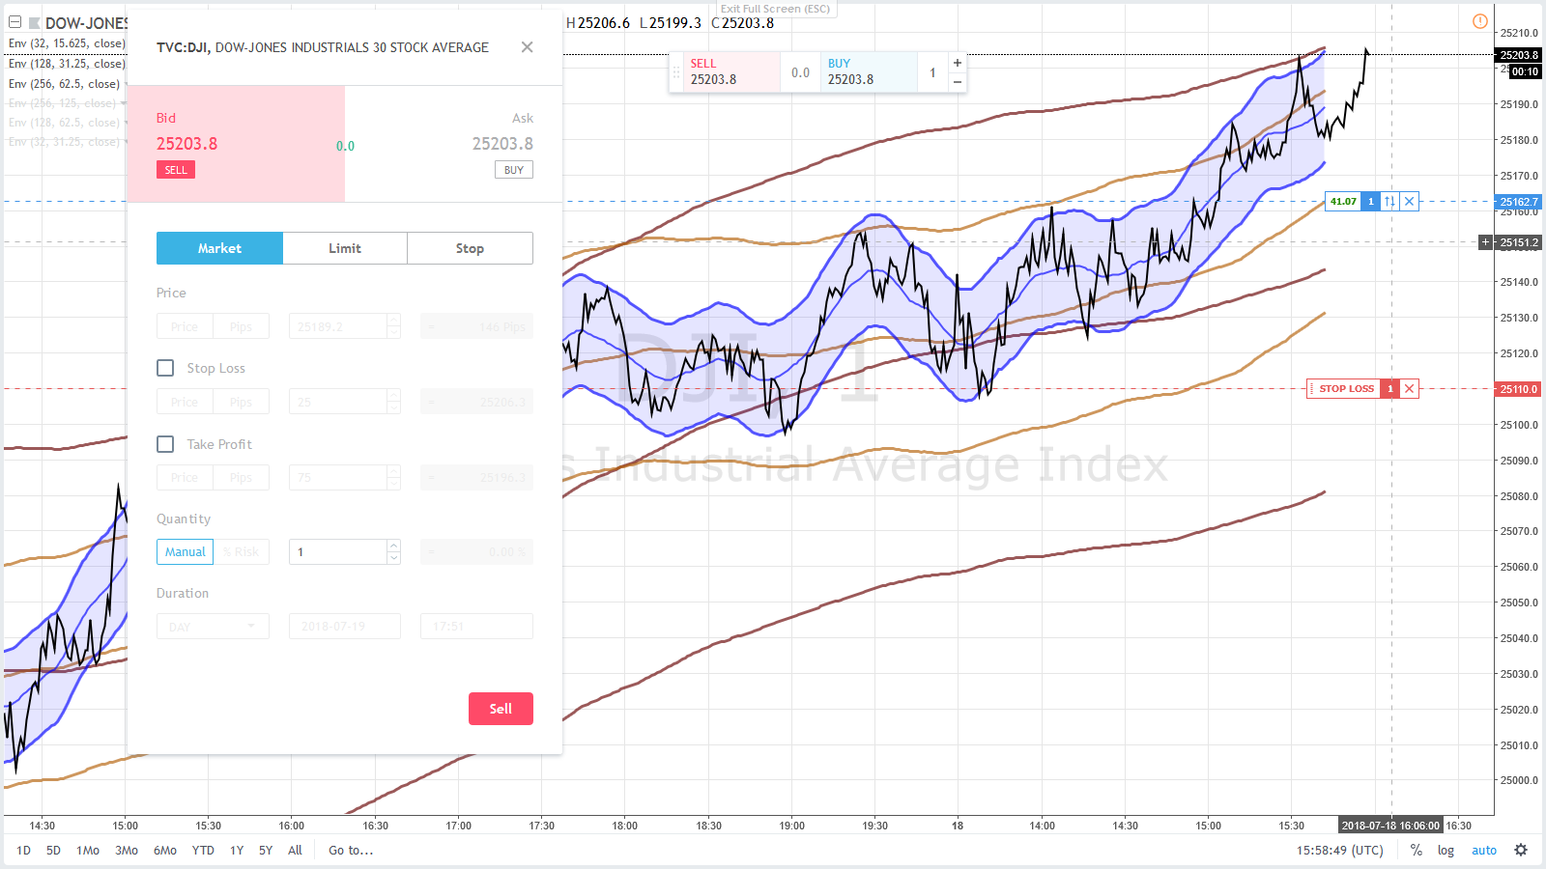Viewport: 1546px width, 869px height.
Task: Select % Risk quantity mode
Action: (242, 552)
